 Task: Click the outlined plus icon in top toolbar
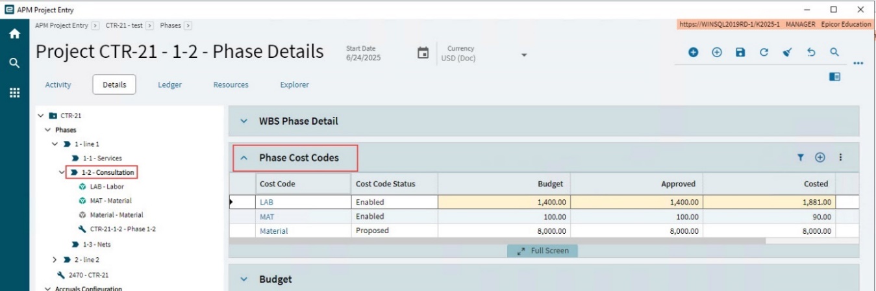click(x=717, y=53)
